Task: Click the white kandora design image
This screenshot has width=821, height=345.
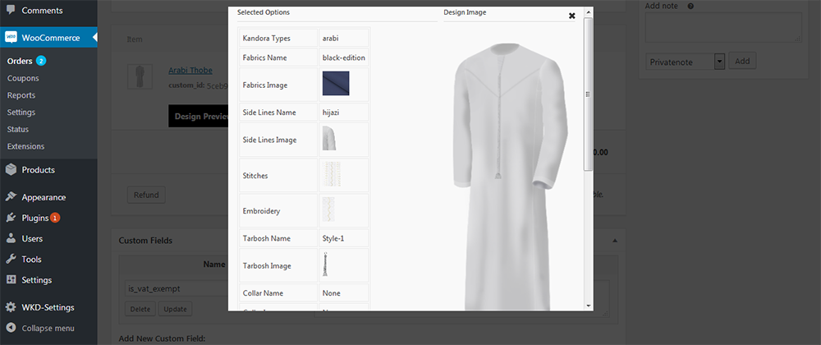Action: coord(510,176)
